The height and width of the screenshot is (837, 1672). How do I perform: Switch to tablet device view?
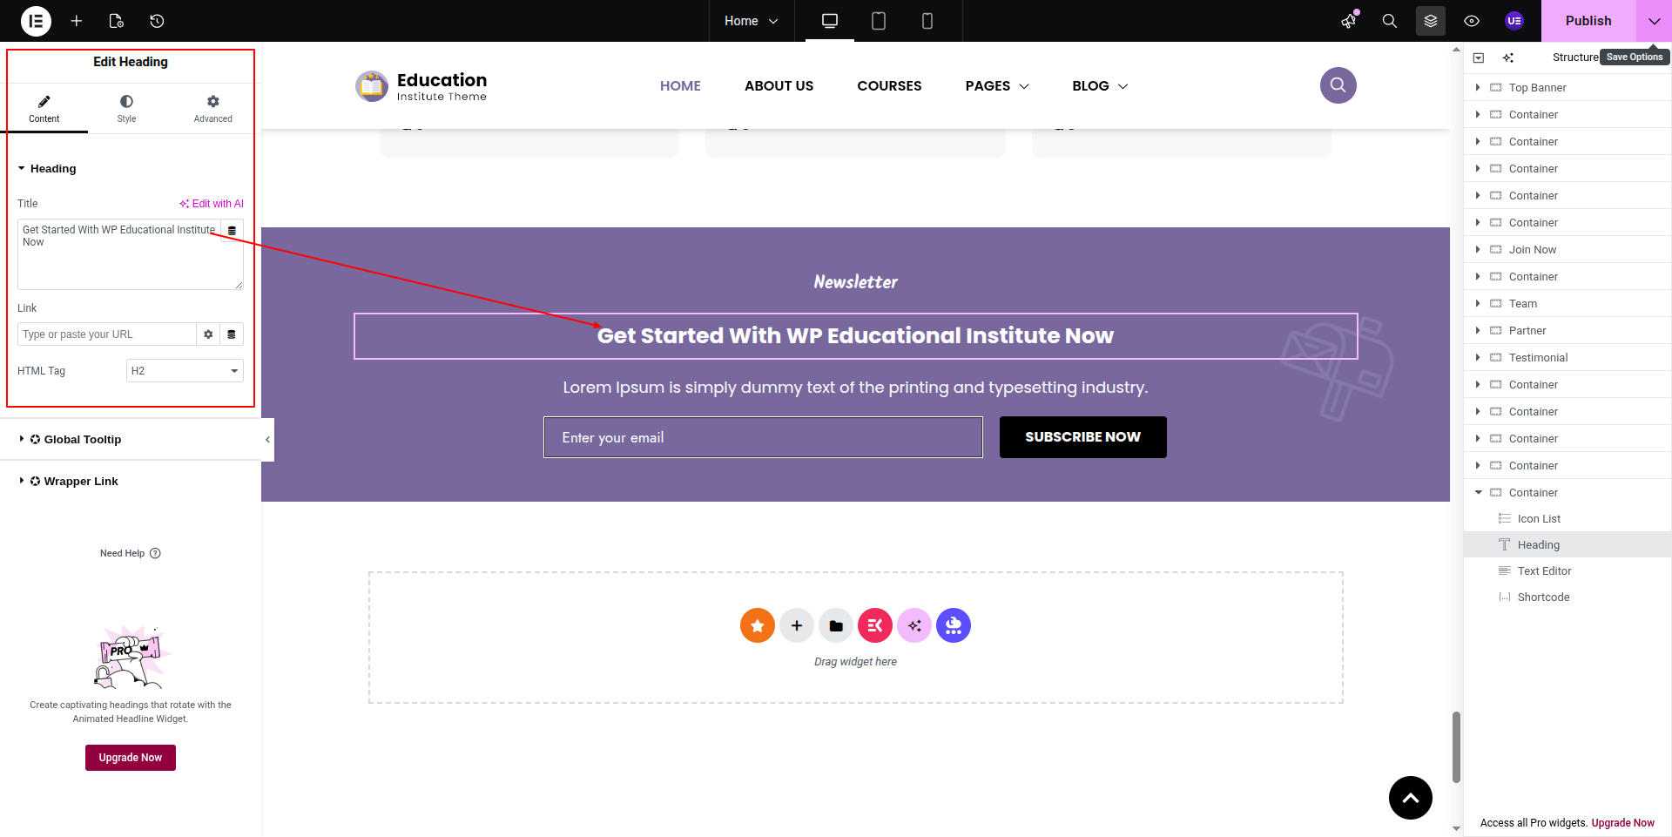pyautogui.click(x=878, y=21)
